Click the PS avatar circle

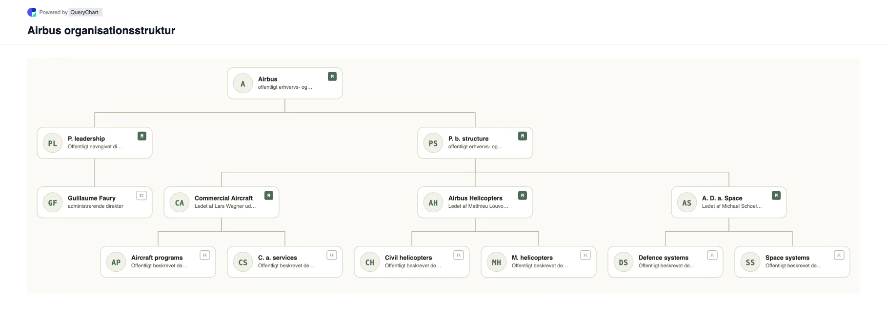tap(433, 143)
